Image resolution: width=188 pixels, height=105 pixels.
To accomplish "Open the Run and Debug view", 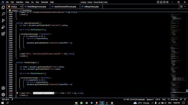I will (3, 27).
